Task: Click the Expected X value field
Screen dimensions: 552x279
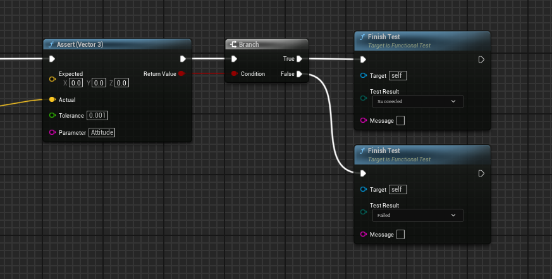Action: [76, 83]
